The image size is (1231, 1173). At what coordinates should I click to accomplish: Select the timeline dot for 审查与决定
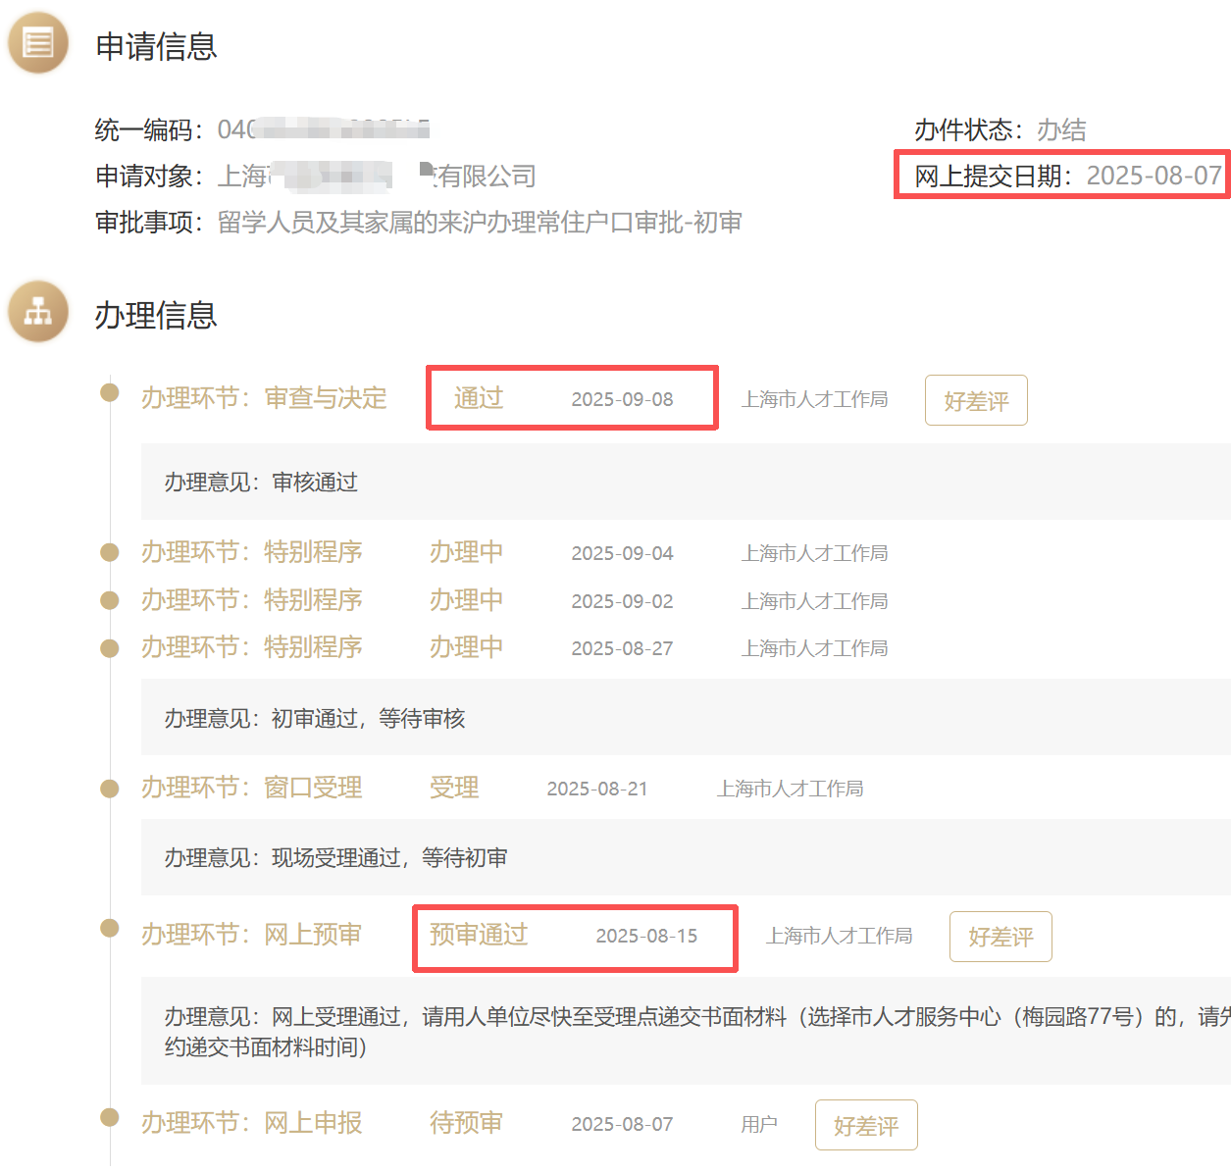click(x=110, y=393)
